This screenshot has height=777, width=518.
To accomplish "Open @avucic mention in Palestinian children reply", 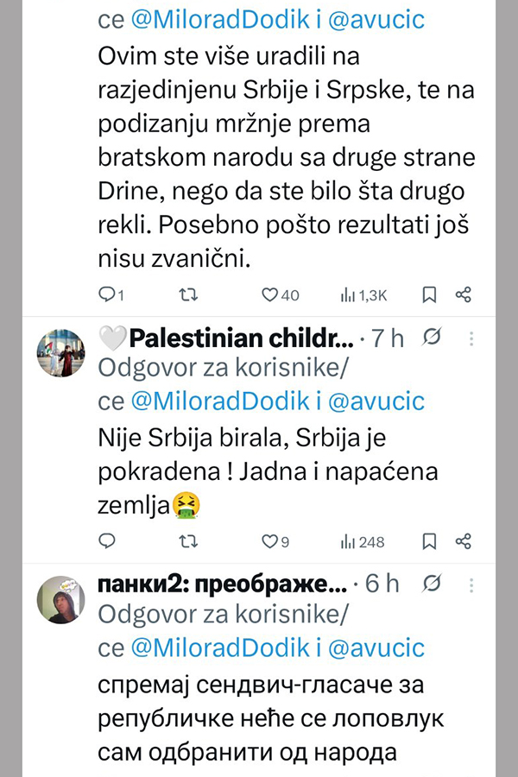I will click(377, 401).
